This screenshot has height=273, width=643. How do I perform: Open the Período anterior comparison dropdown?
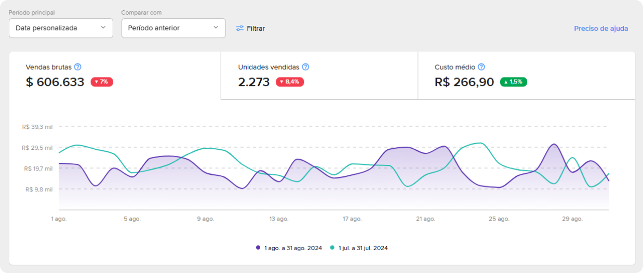[x=173, y=28]
